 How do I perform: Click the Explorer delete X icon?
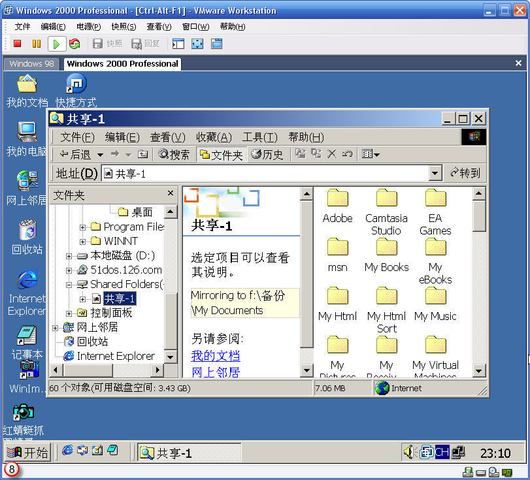pyautogui.click(x=332, y=154)
